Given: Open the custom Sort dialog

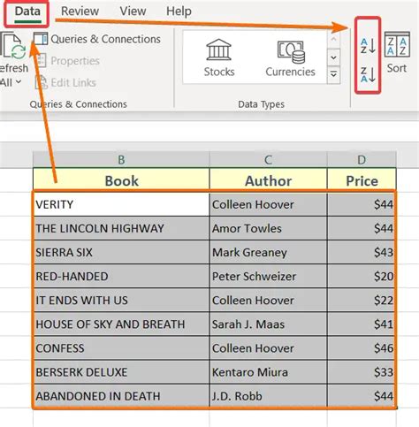Looking at the screenshot, I should click(397, 53).
